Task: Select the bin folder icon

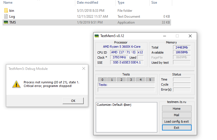Action: click(6, 10)
